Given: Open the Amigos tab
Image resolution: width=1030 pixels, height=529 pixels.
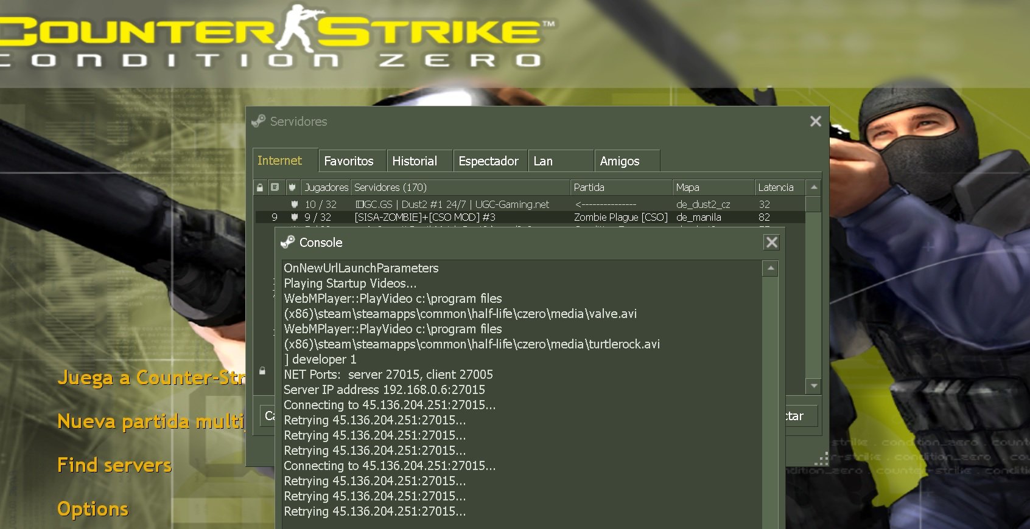Looking at the screenshot, I should point(620,161).
